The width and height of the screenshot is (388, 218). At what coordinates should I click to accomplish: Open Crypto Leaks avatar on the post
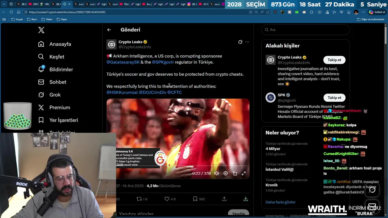pos(112,45)
